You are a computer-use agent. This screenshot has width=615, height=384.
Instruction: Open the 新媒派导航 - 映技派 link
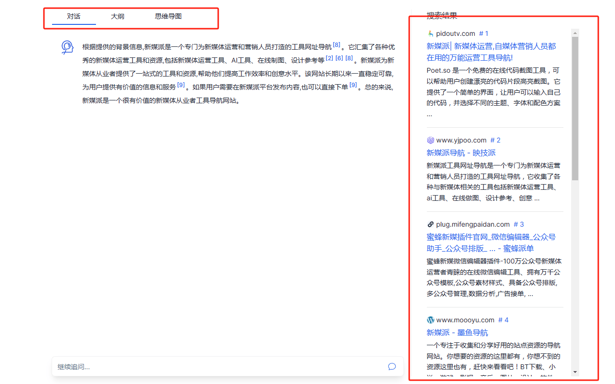pos(461,153)
